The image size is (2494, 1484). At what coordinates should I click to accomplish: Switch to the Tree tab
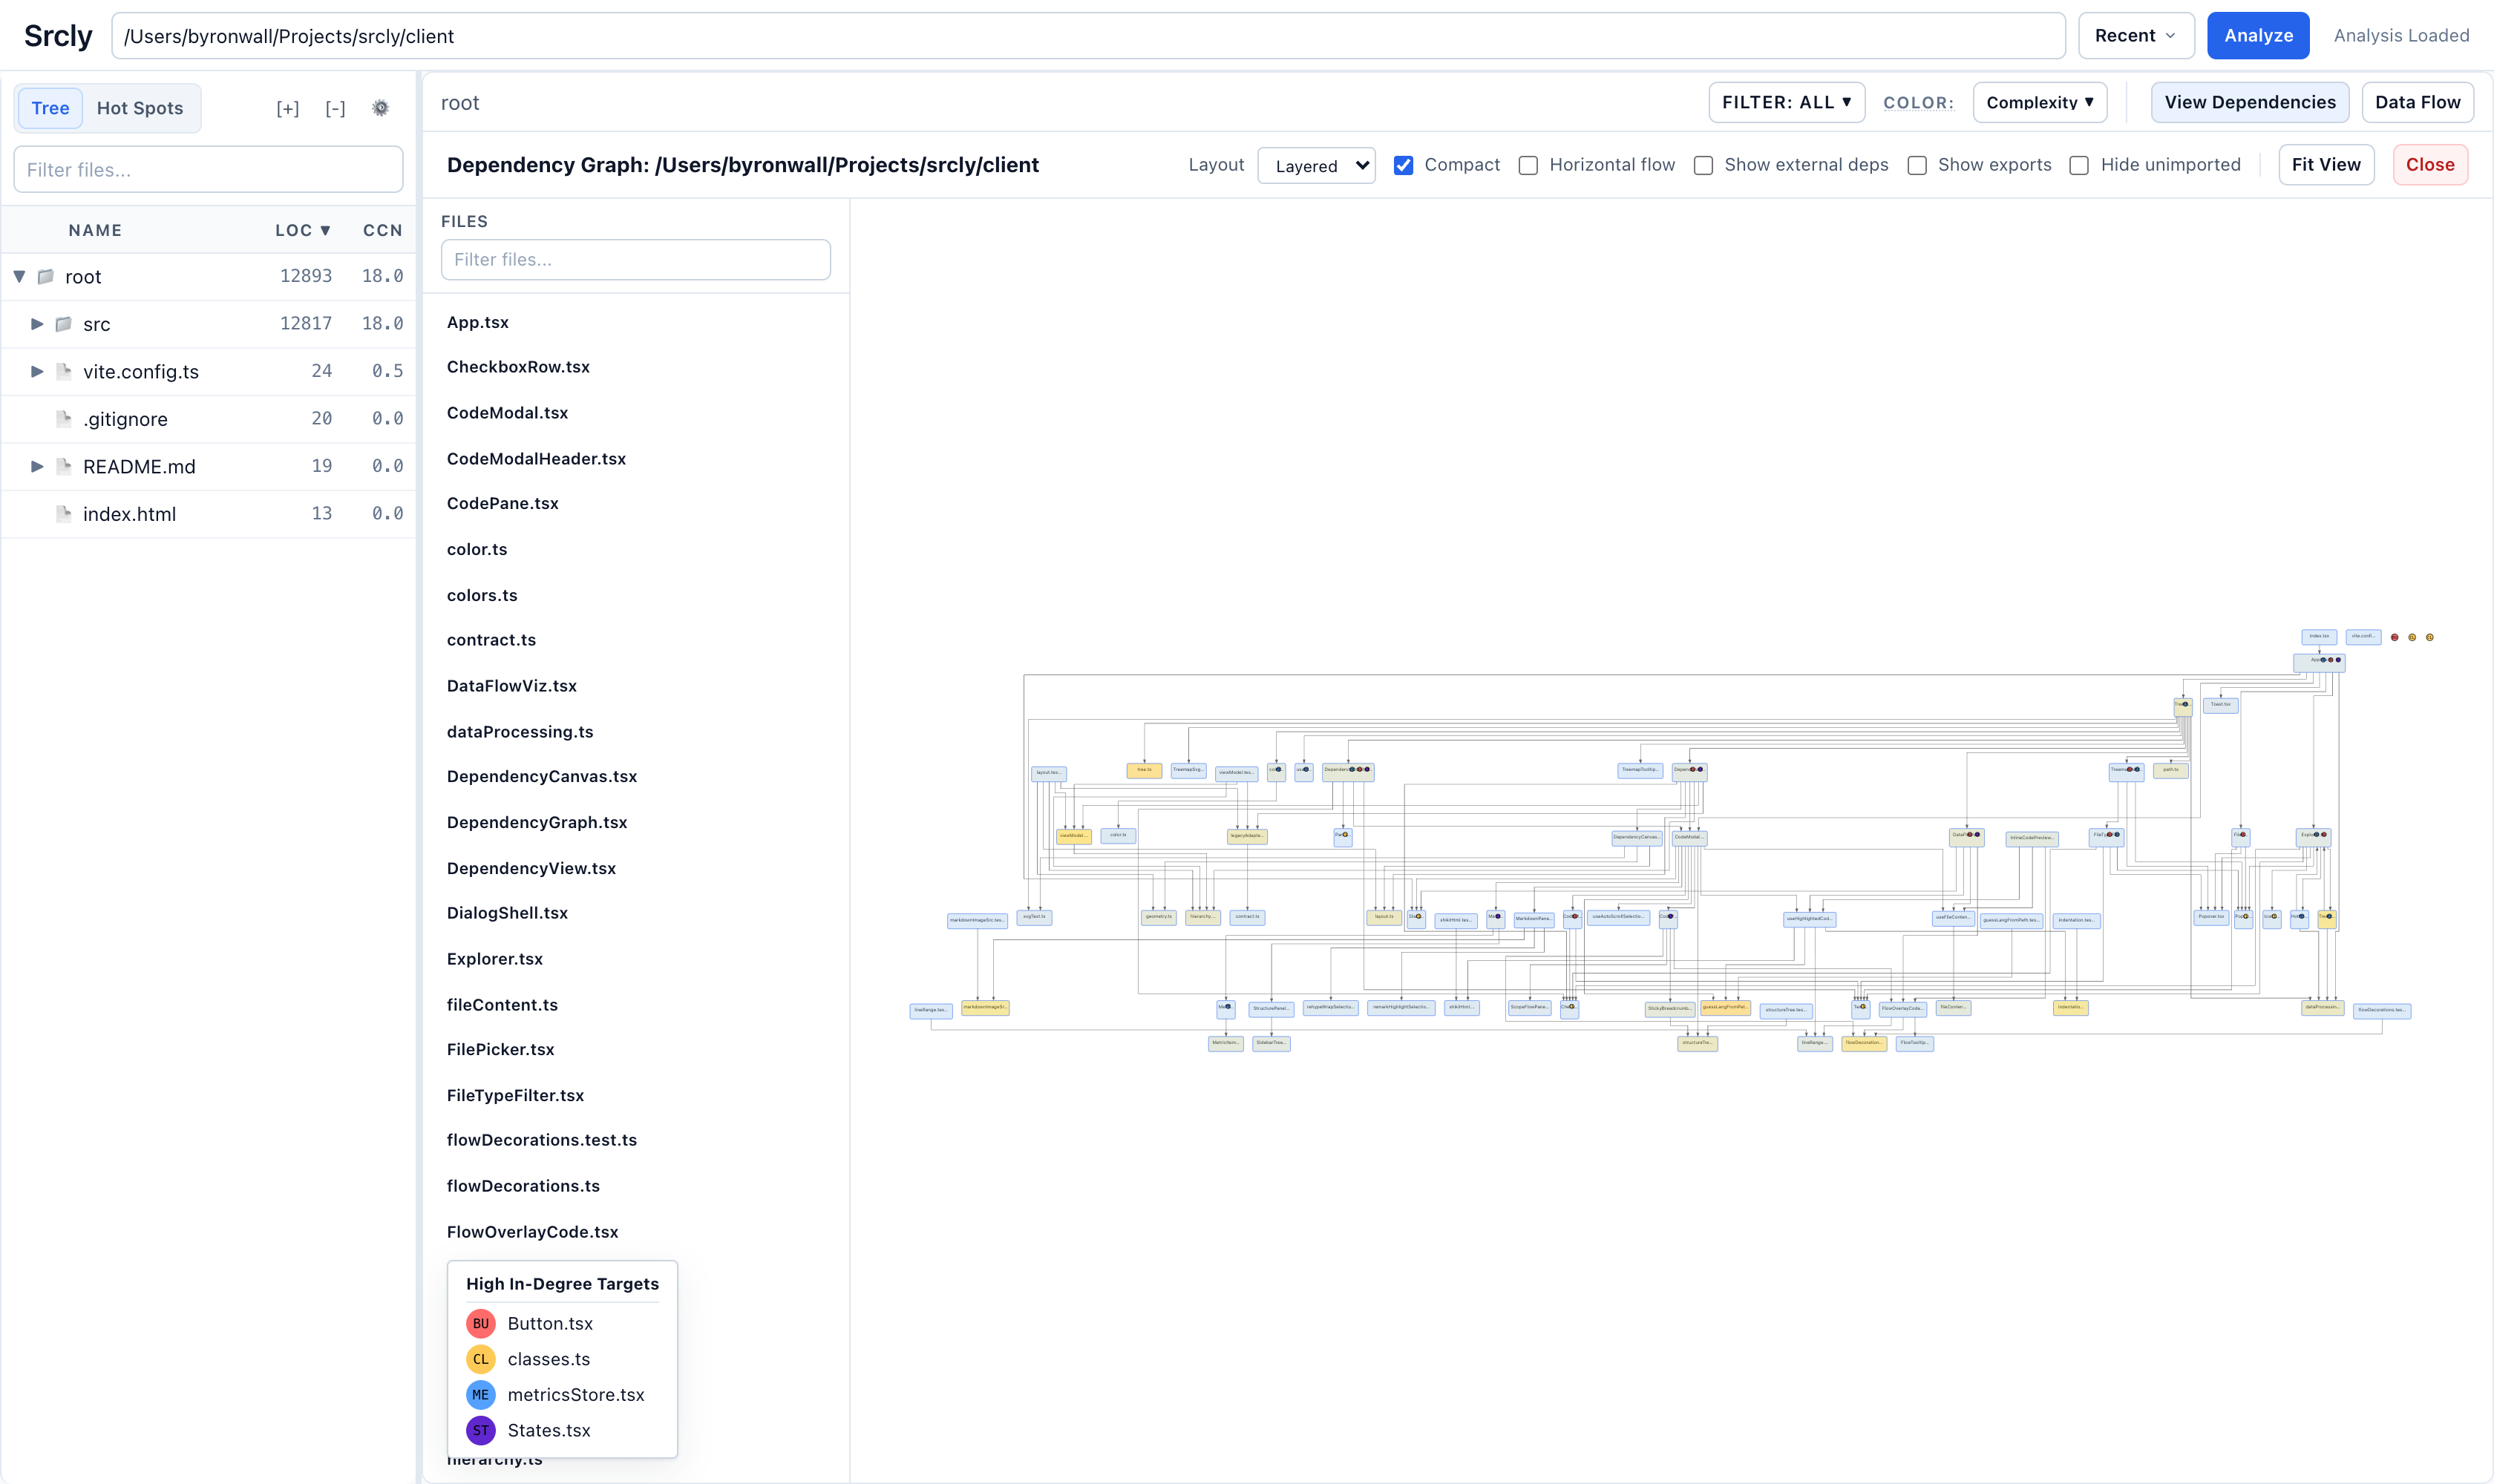50,108
